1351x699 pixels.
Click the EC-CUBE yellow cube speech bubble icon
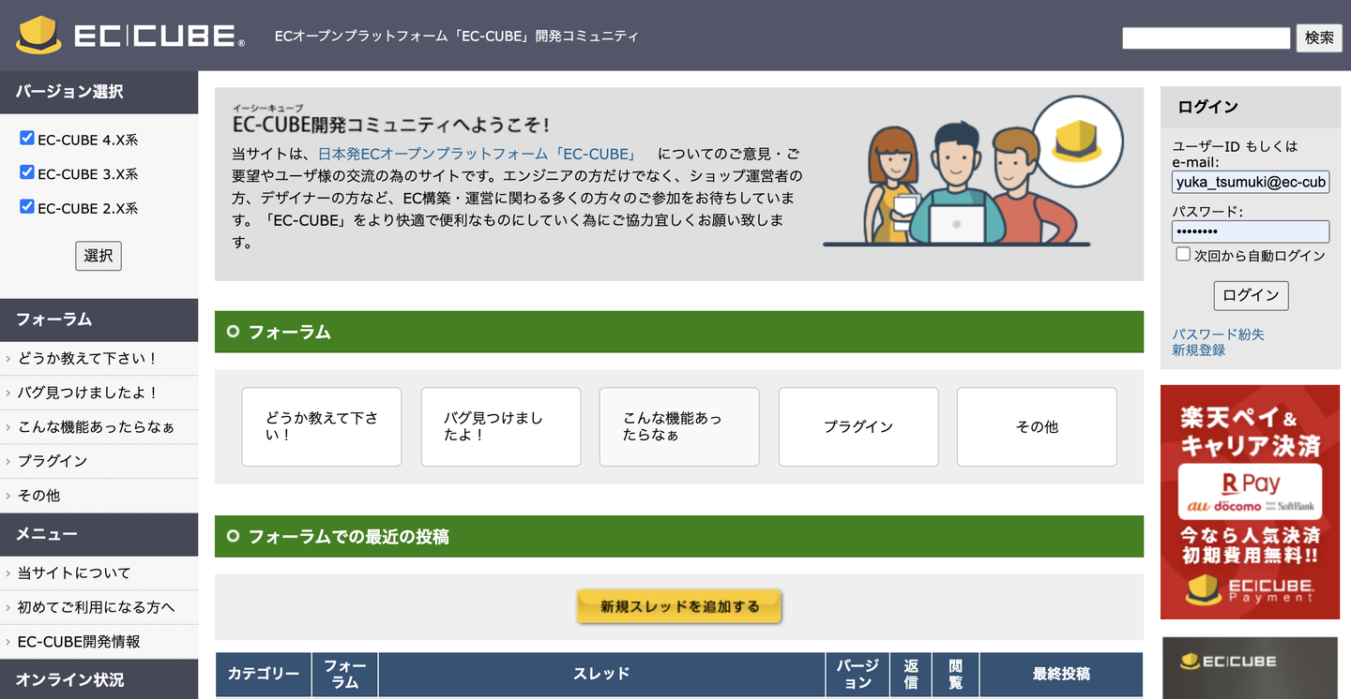[x=1078, y=141]
